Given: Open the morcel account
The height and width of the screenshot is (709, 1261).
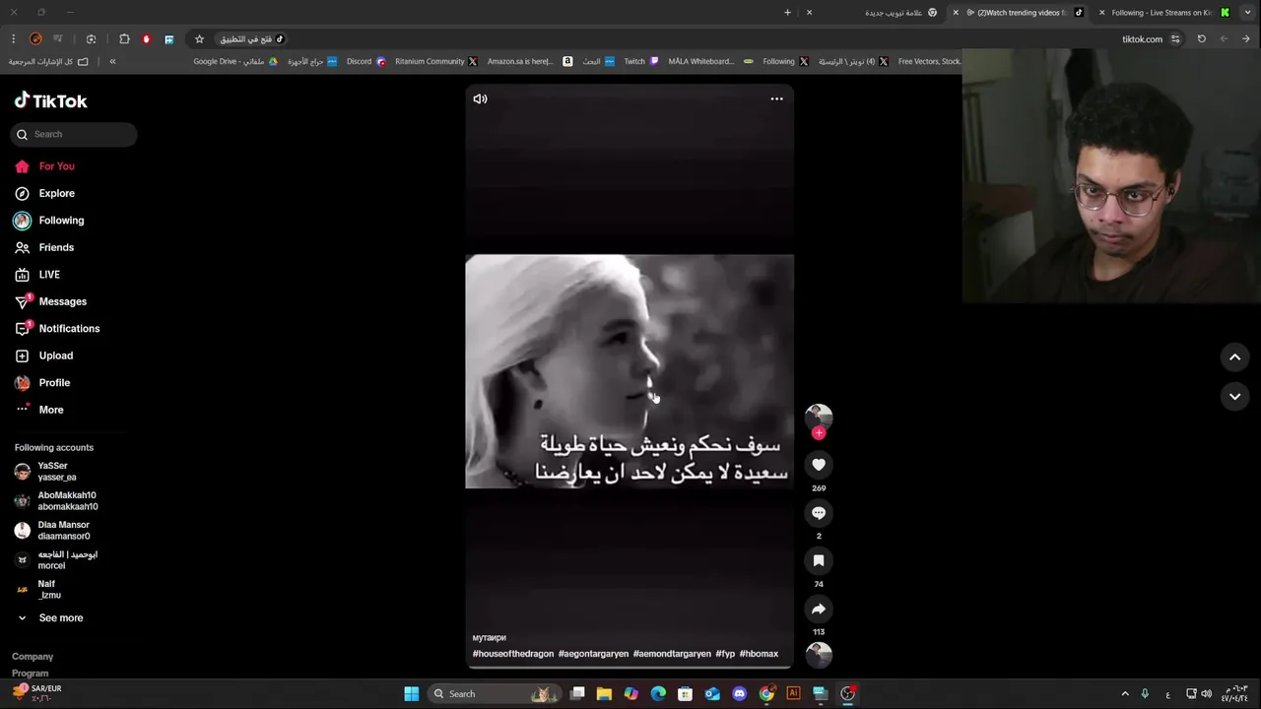Looking at the screenshot, I should (x=69, y=560).
